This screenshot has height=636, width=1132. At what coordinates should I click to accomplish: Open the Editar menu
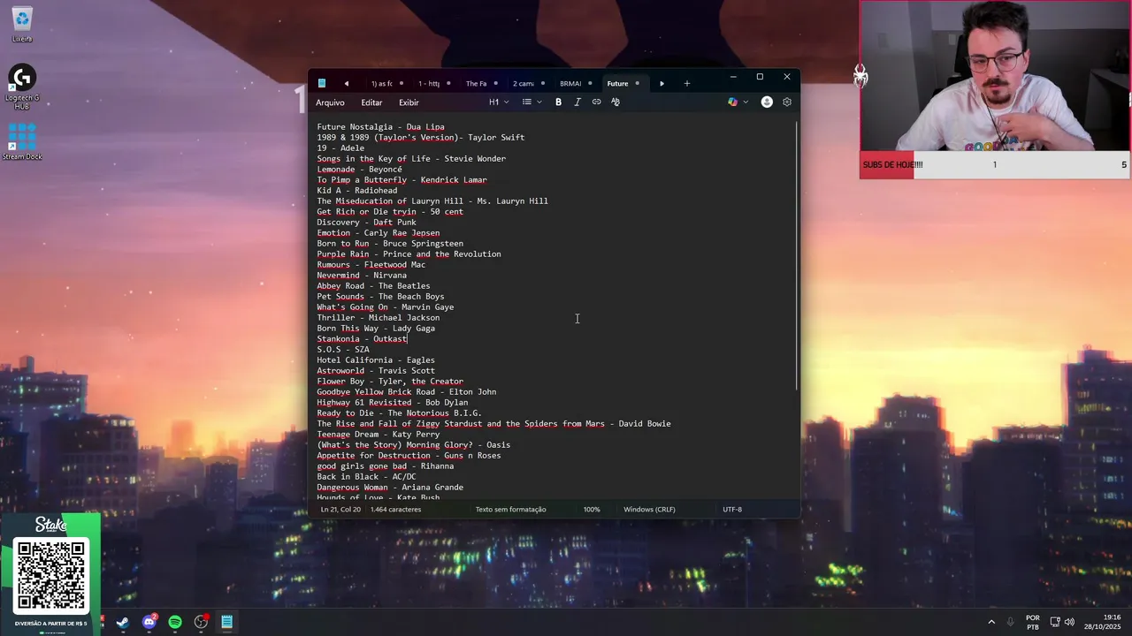371,102
